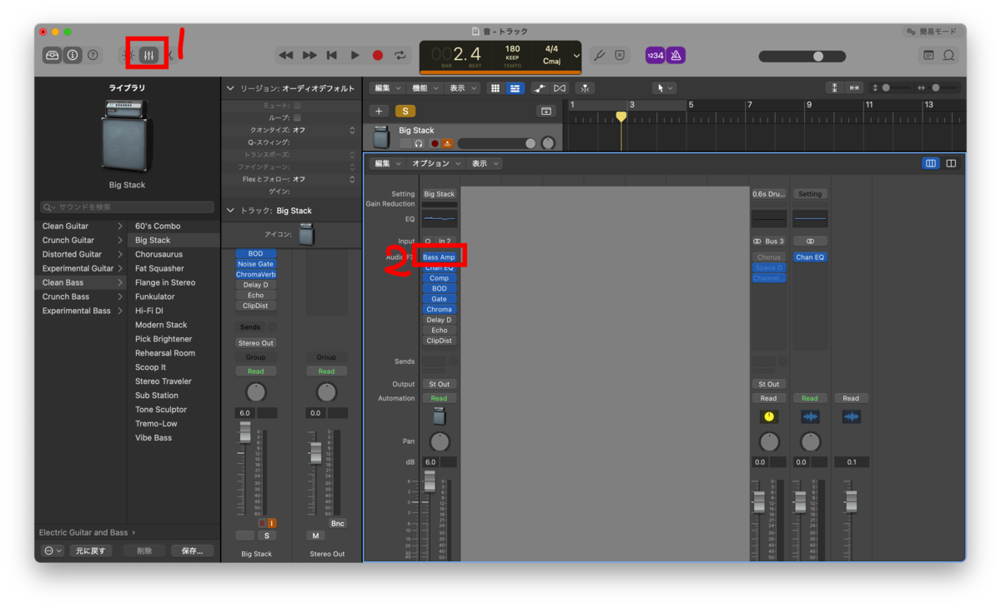Check the ミュート checkbox

tap(297, 106)
